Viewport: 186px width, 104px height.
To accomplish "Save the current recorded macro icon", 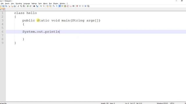I will (x=88, y=6).
